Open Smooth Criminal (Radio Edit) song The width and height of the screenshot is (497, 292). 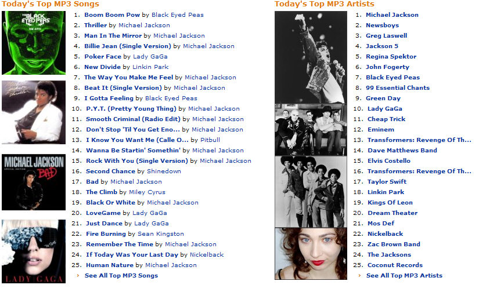pos(133,119)
